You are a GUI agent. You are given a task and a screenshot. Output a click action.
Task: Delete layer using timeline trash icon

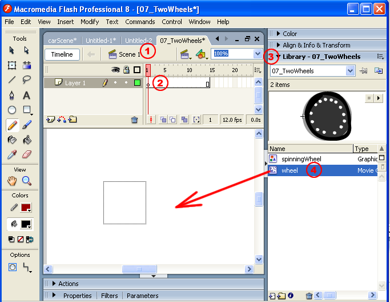click(x=134, y=120)
